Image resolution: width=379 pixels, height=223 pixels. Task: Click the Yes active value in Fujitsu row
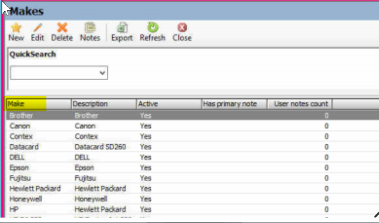146,178
